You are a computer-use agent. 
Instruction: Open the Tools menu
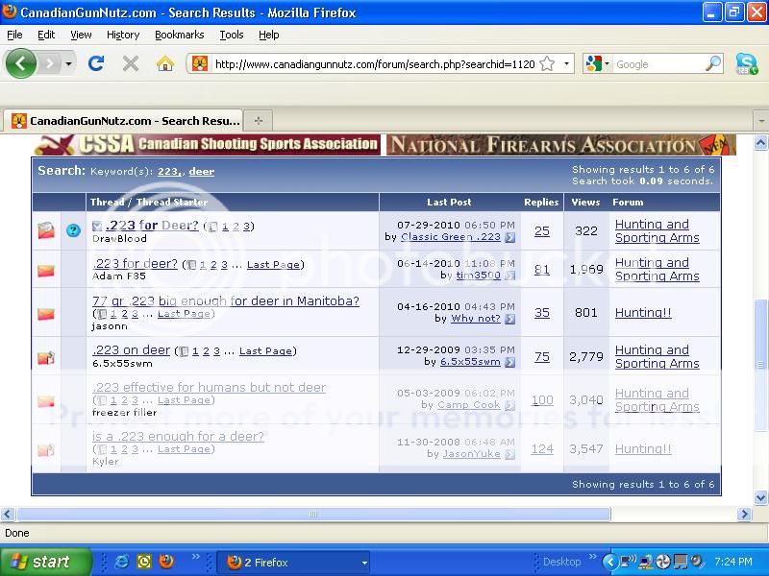231,35
